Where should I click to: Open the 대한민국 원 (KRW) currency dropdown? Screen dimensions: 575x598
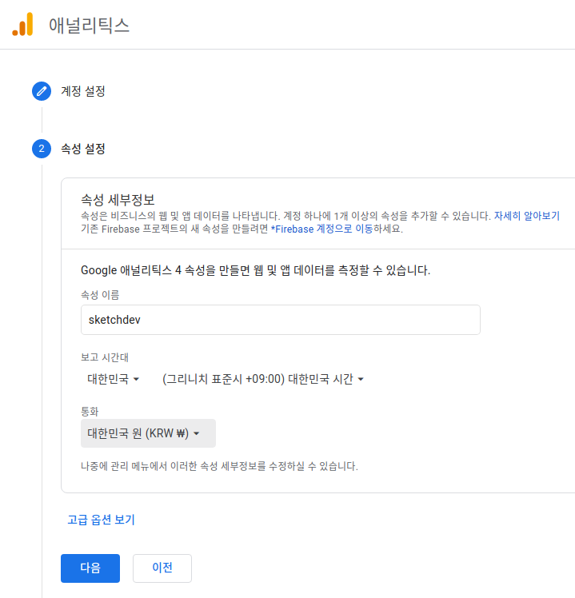click(x=148, y=433)
